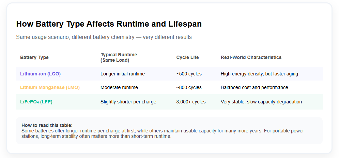Image resolution: width=339 pixels, height=158 pixels.
Task: Select the Lithium-ion (LCO) label
Action: [40, 74]
